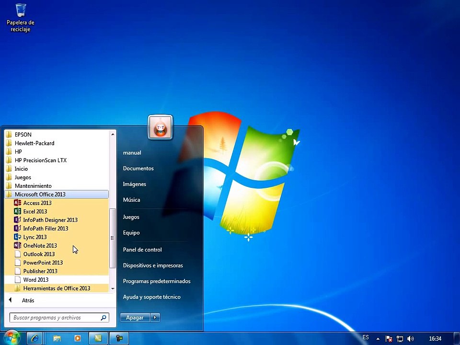Click the programs list scrollbar up arrow

coord(113,134)
